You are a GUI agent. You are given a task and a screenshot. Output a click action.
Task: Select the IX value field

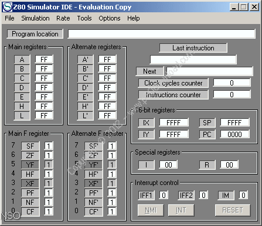173,122
